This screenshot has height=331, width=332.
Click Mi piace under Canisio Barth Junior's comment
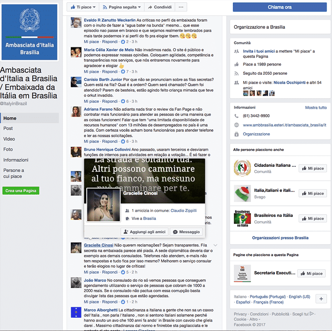91,101
